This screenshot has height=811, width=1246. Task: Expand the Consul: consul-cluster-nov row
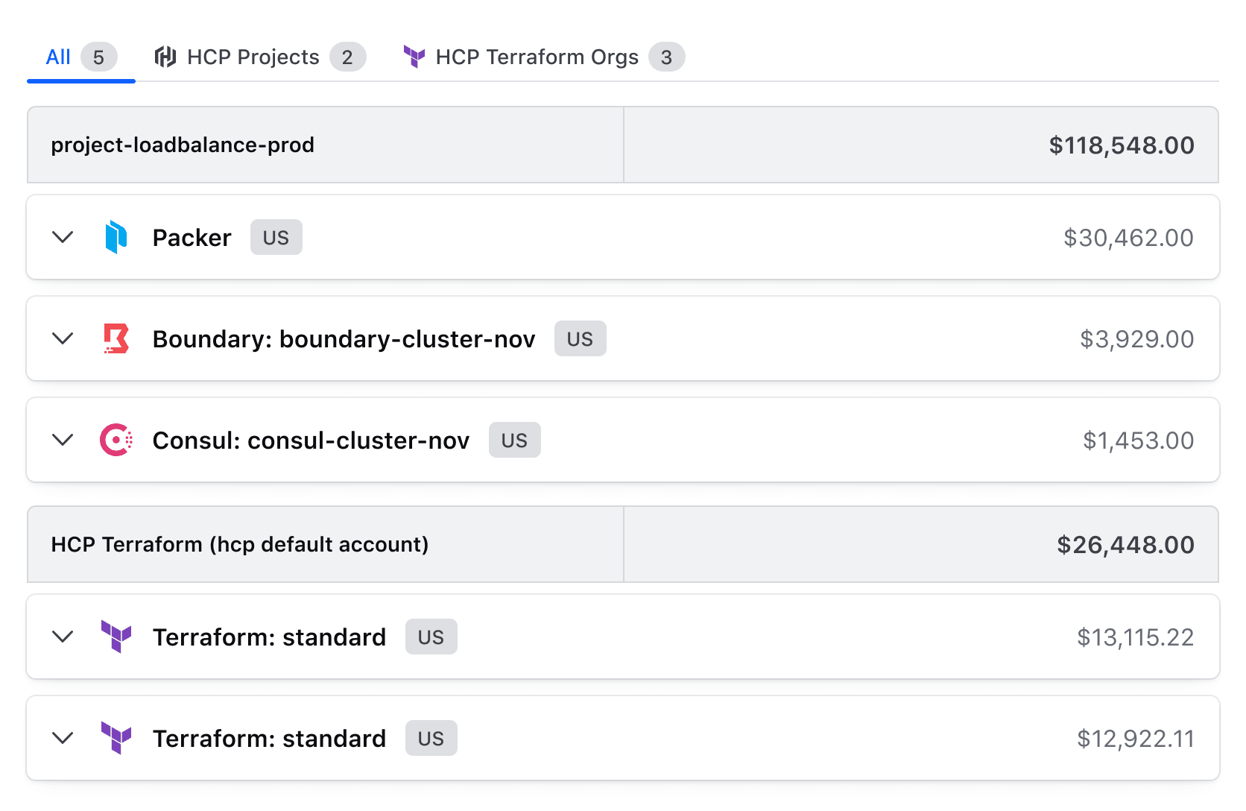[x=63, y=440]
